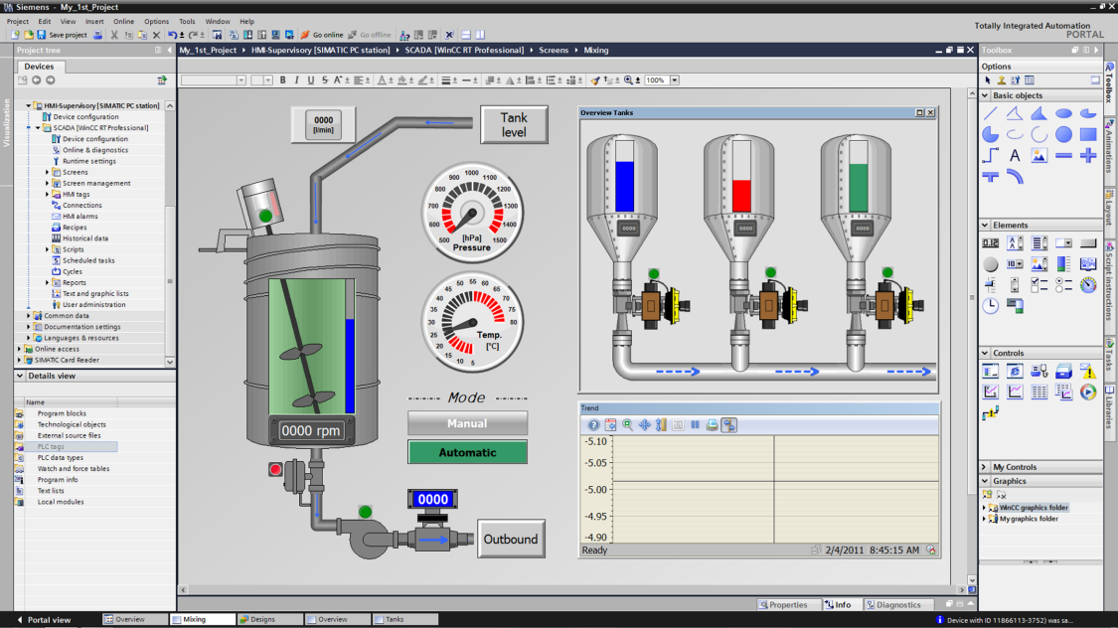Collapse the Basic objects palette
This screenshot has height=628, width=1118.
[x=983, y=96]
